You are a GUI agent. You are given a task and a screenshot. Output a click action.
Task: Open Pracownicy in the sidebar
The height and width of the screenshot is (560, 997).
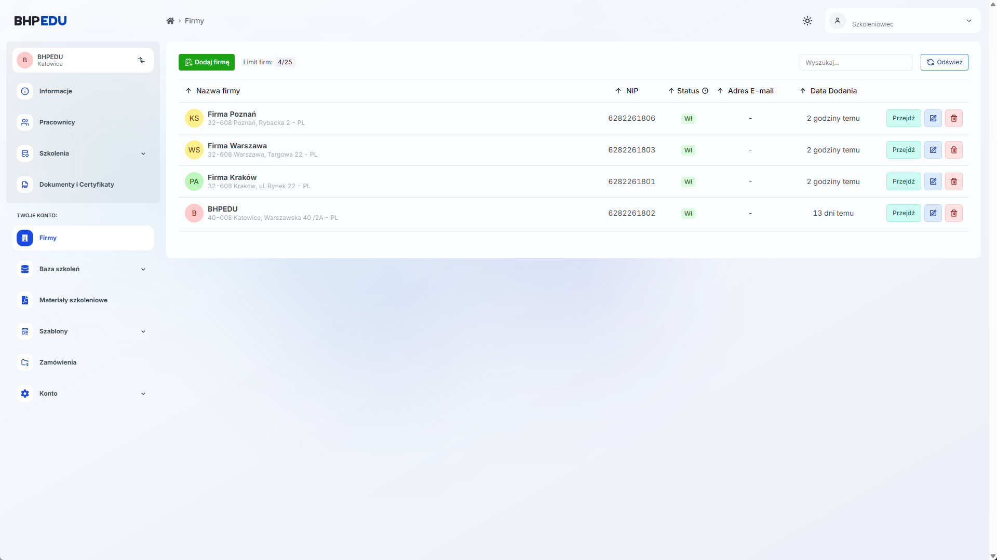57,122
